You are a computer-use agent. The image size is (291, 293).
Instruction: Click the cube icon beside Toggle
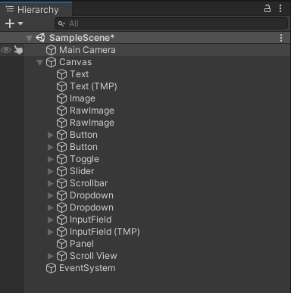(61, 159)
